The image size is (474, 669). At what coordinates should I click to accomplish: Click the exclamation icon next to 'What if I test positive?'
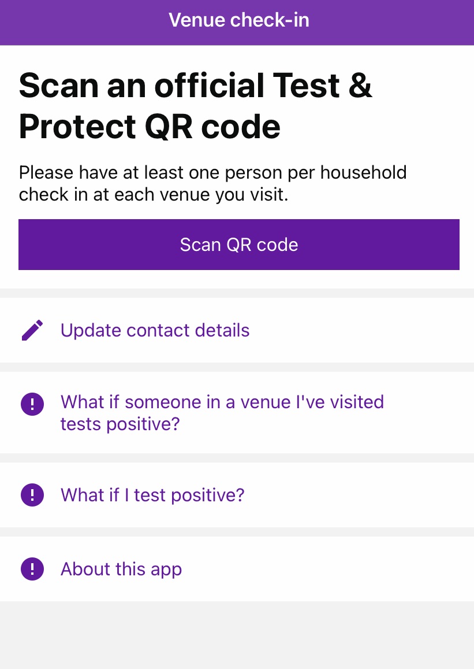coord(32,495)
